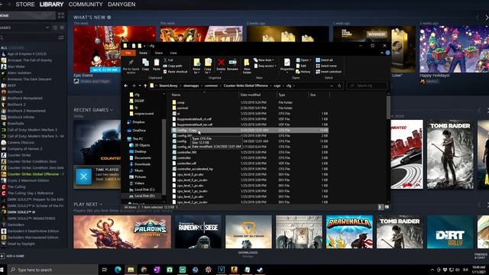Open the File tab in Explorer

128,53
